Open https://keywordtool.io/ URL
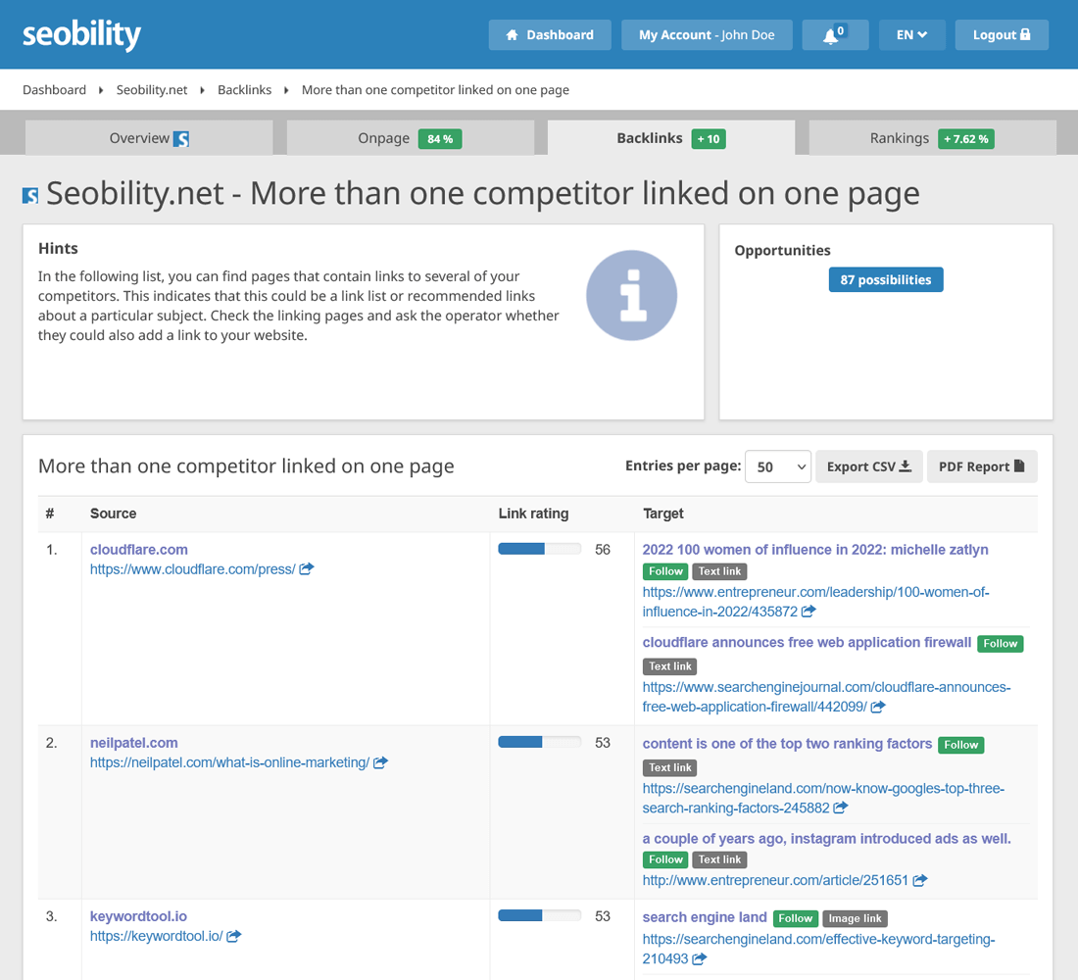This screenshot has height=980, width=1078. pyautogui.click(x=156, y=935)
